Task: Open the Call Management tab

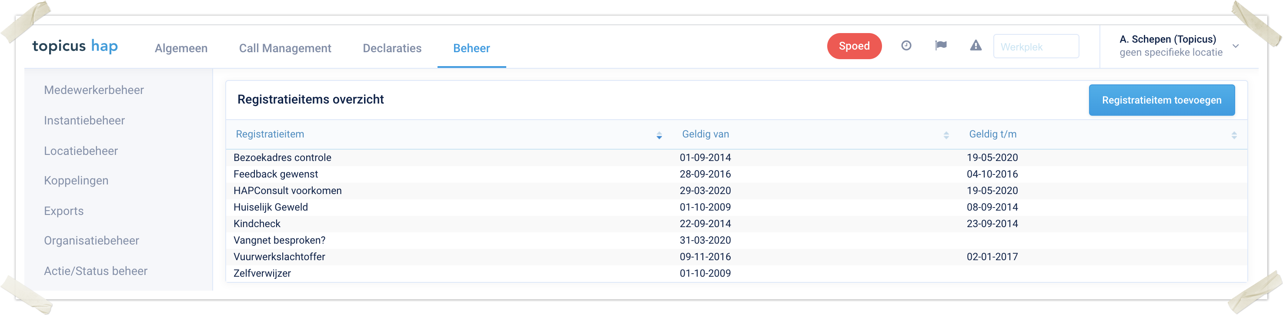Action: pyautogui.click(x=284, y=48)
